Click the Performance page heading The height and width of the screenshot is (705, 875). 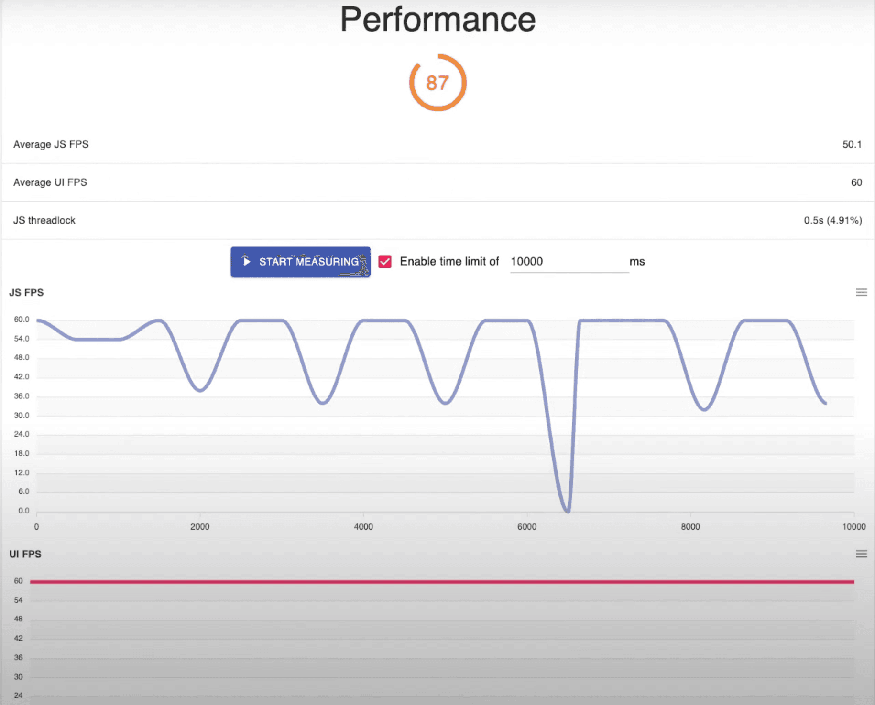pos(437,20)
